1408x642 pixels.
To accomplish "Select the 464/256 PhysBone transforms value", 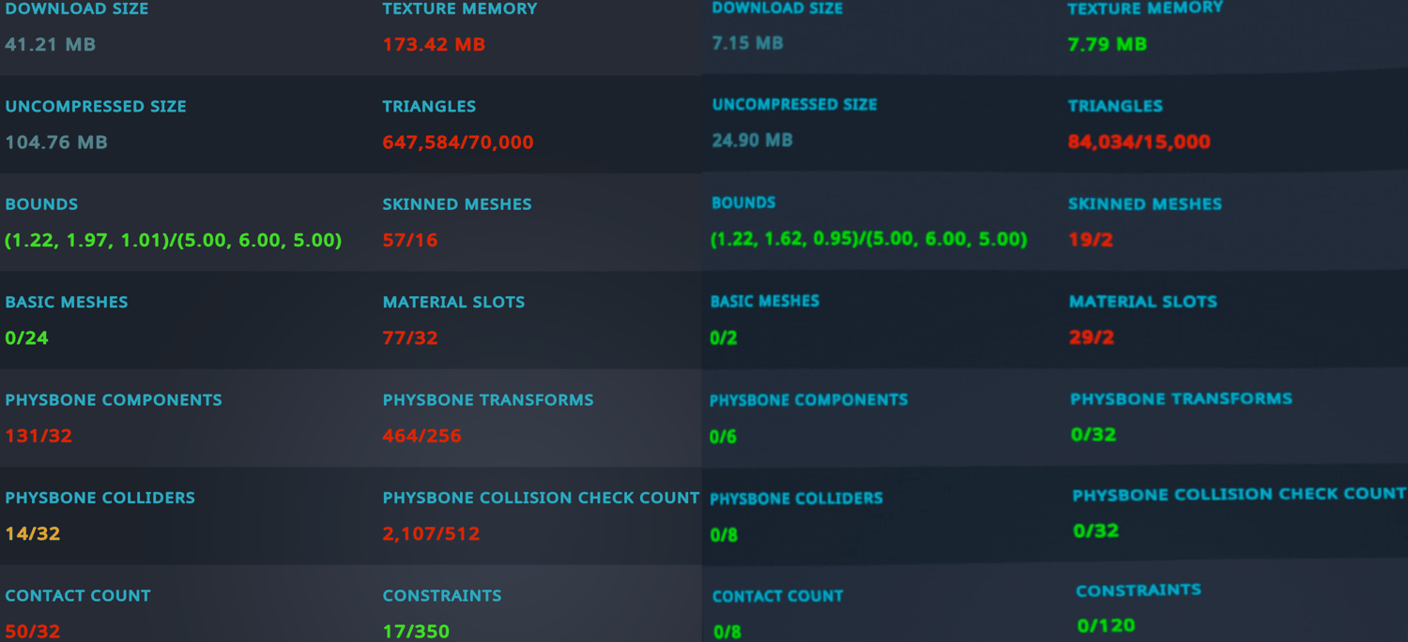I will click(x=422, y=436).
